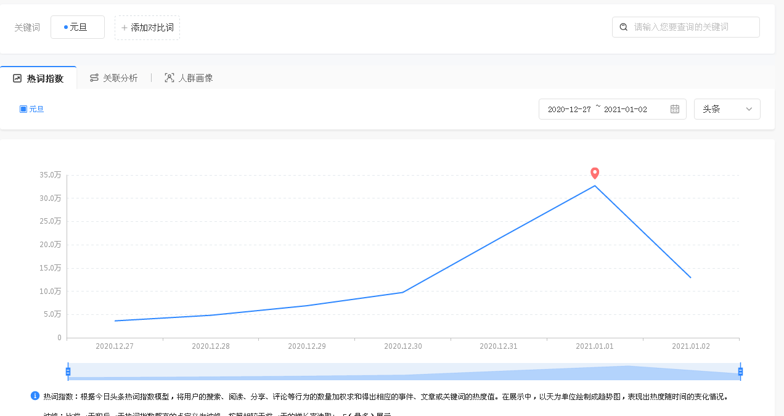Click the right handle of range slider

tap(740, 371)
